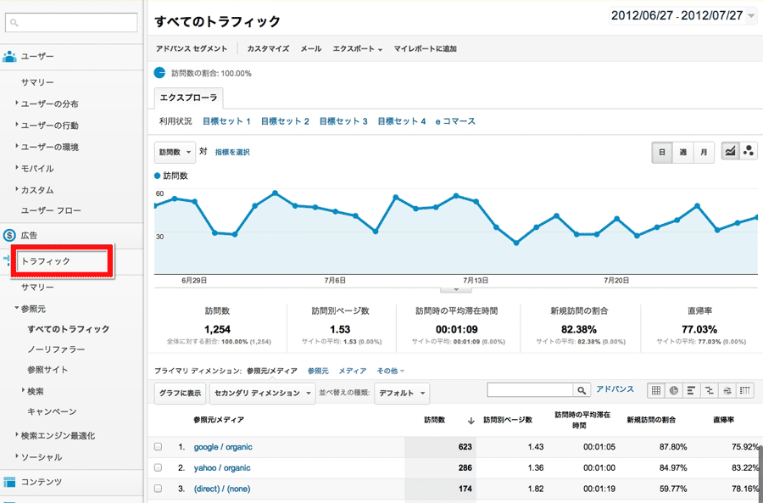763x503 pixels.
Task: Switch to 目標セット 1 tab
Action: tap(226, 121)
